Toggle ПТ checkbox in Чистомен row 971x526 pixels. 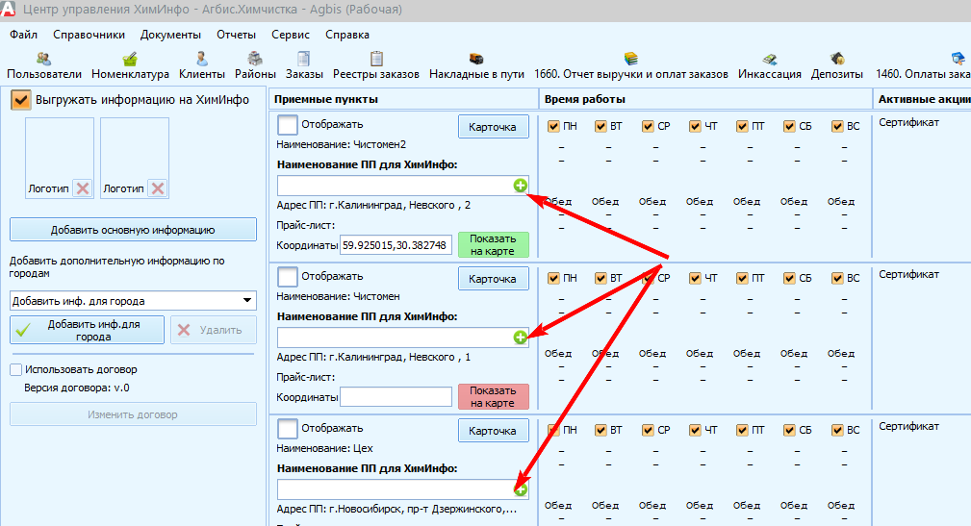tap(742, 279)
